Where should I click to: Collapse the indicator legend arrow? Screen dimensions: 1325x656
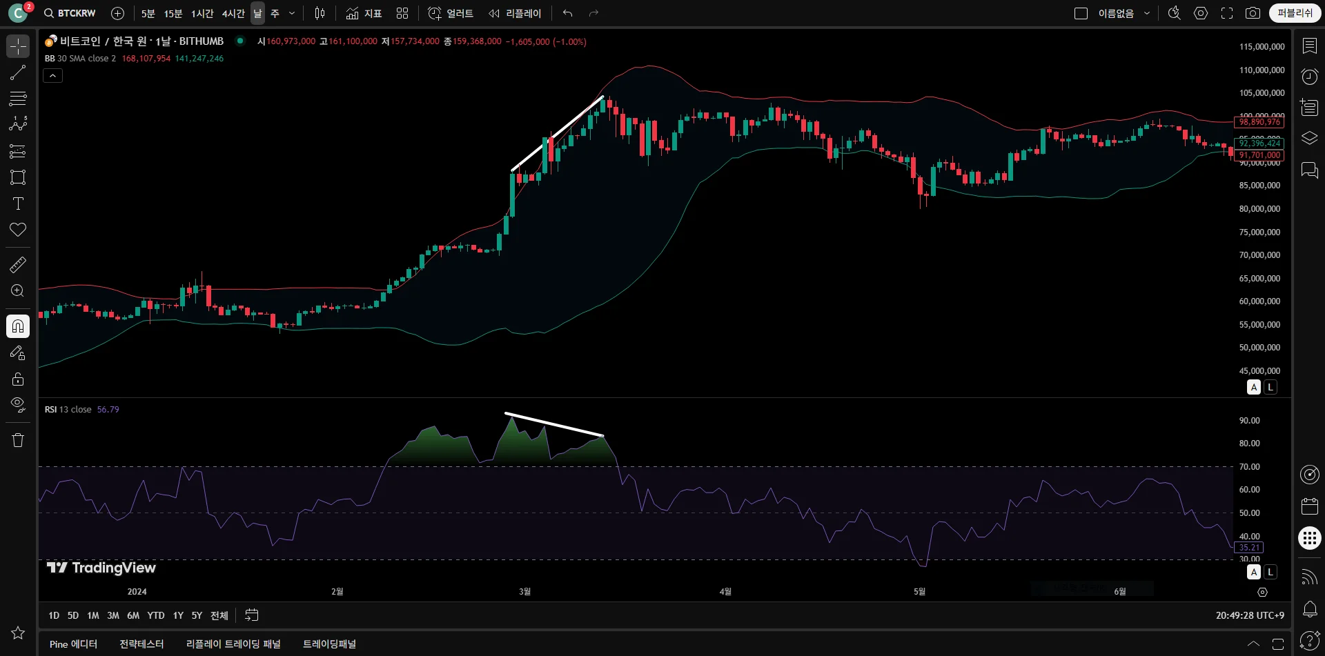click(53, 75)
